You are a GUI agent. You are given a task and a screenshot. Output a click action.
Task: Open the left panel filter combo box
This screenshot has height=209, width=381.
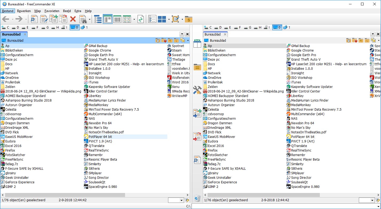(x=176, y=200)
